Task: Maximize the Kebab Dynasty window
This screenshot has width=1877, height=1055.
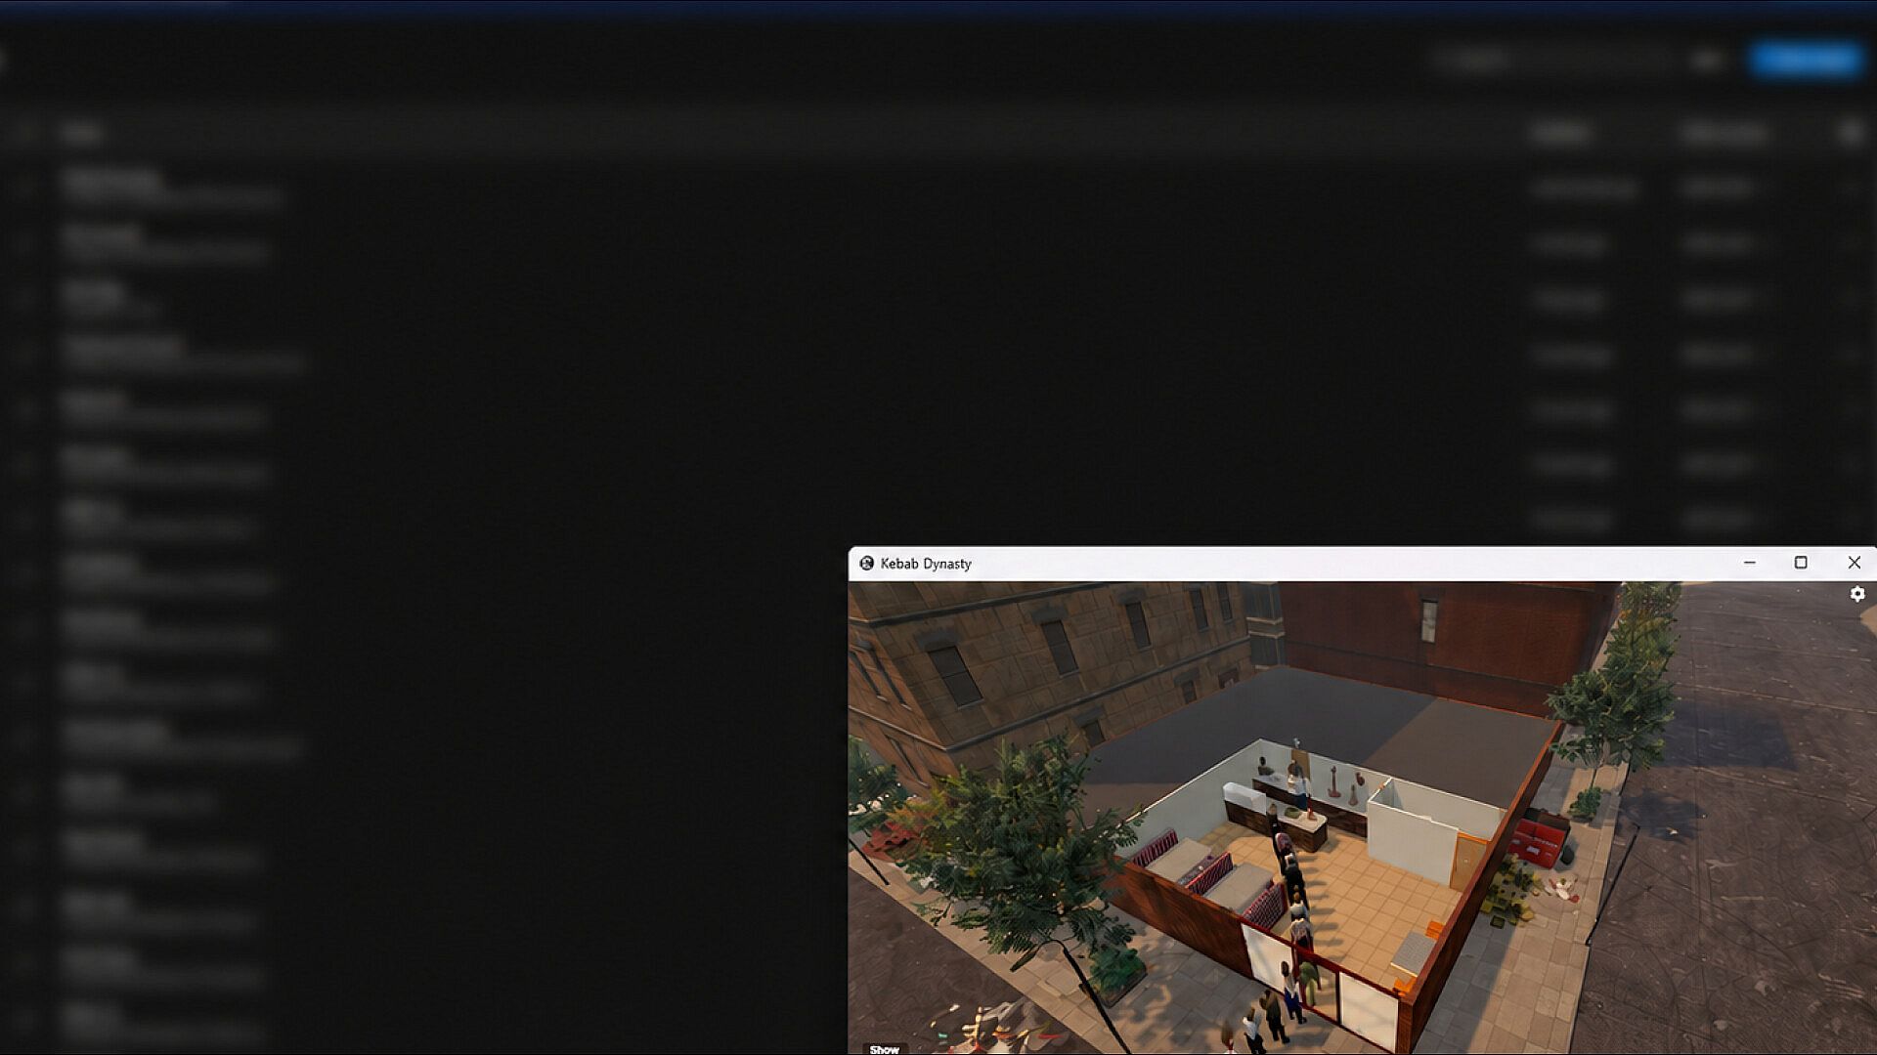Action: (1801, 563)
